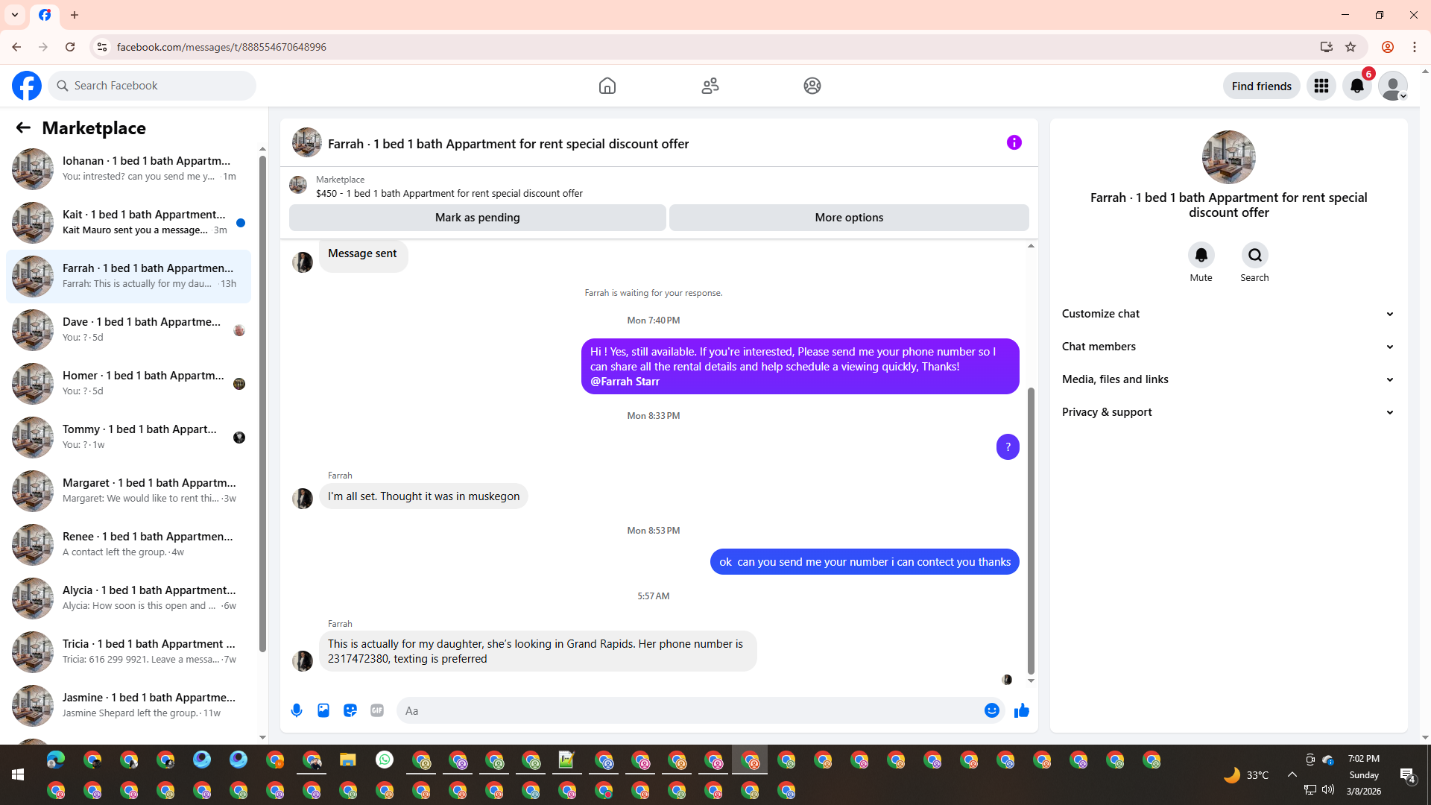Open the Friends tab
1431x805 pixels.
(710, 86)
